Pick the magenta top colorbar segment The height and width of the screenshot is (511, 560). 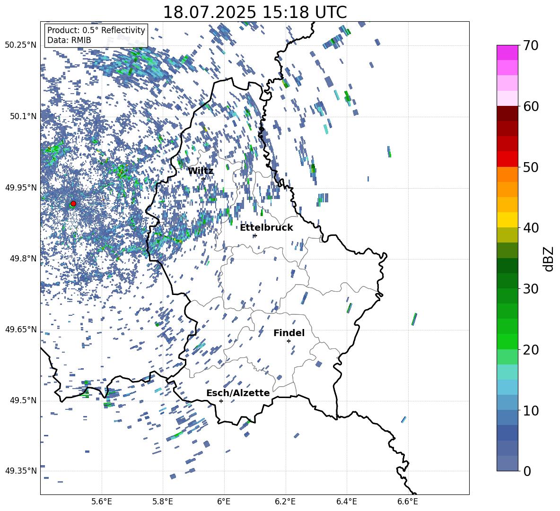tap(507, 52)
